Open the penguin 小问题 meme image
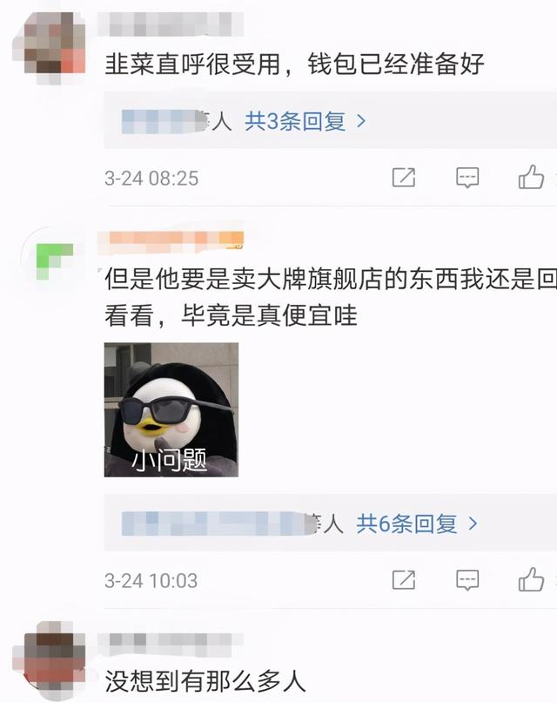The width and height of the screenshot is (557, 703). [171, 409]
